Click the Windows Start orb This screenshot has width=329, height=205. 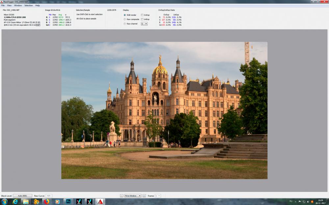click(4, 201)
